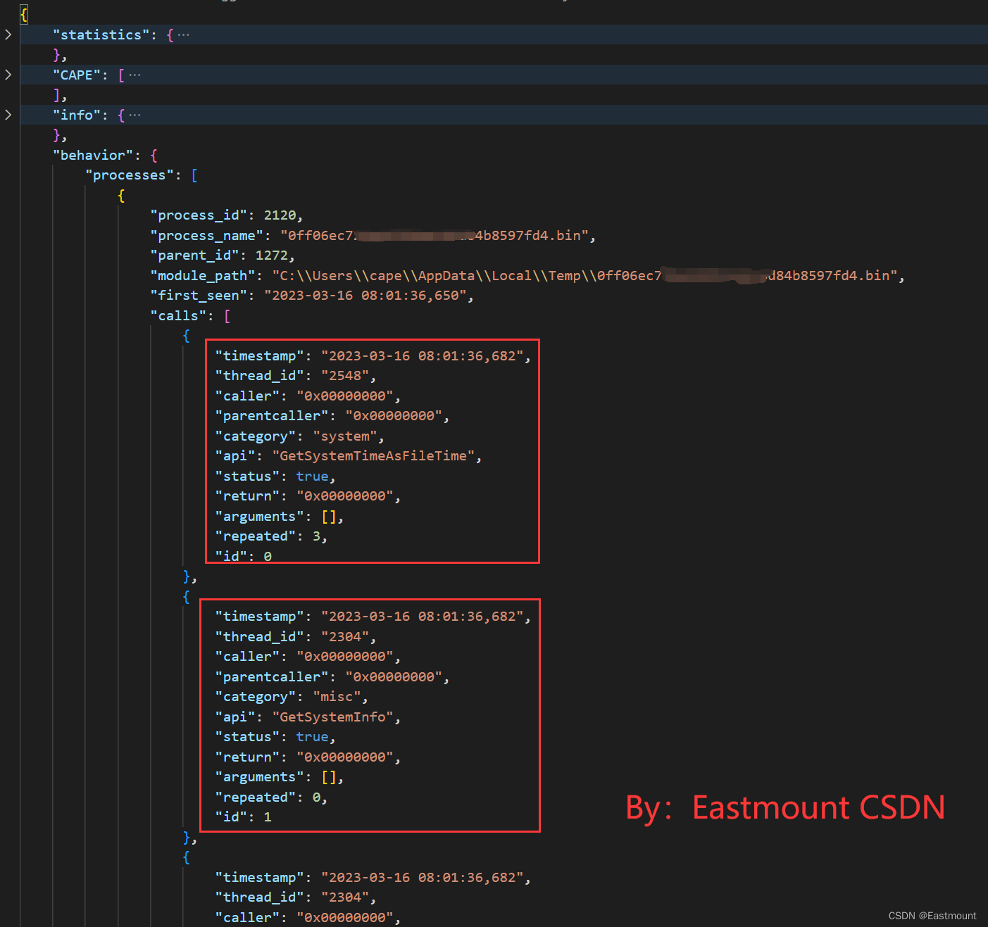Click the category value "system"
The image size is (988, 927).
(x=345, y=436)
